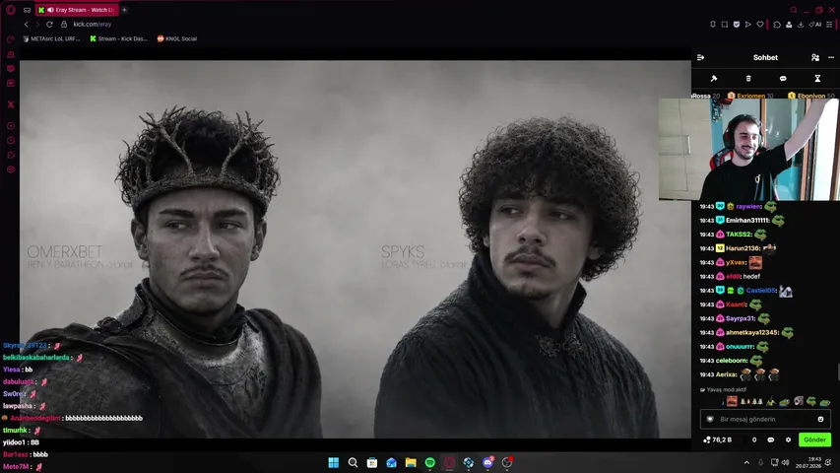The height and width of the screenshot is (473, 840).
Task: Click the message input field
Action: pos(765,419)
